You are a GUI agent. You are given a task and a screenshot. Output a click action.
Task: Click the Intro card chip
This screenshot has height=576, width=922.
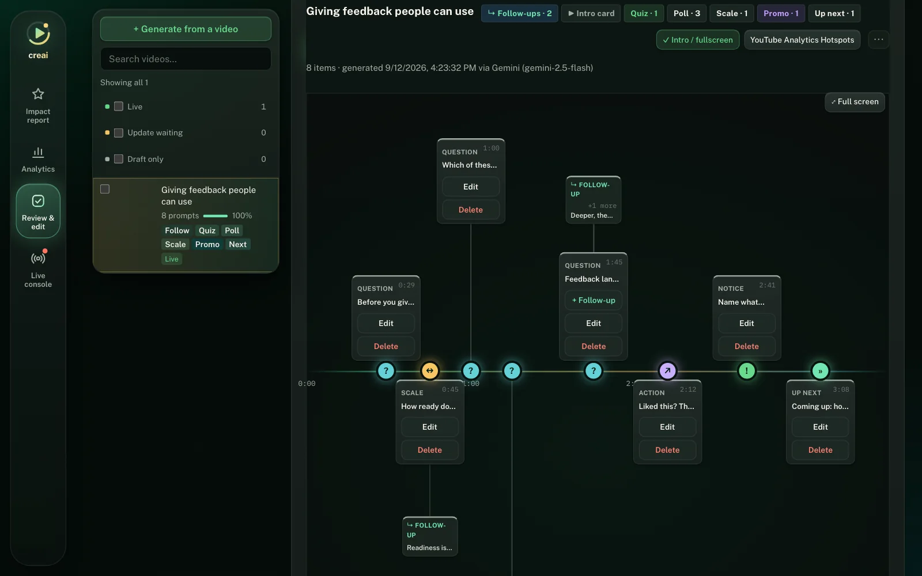point(591,13)
